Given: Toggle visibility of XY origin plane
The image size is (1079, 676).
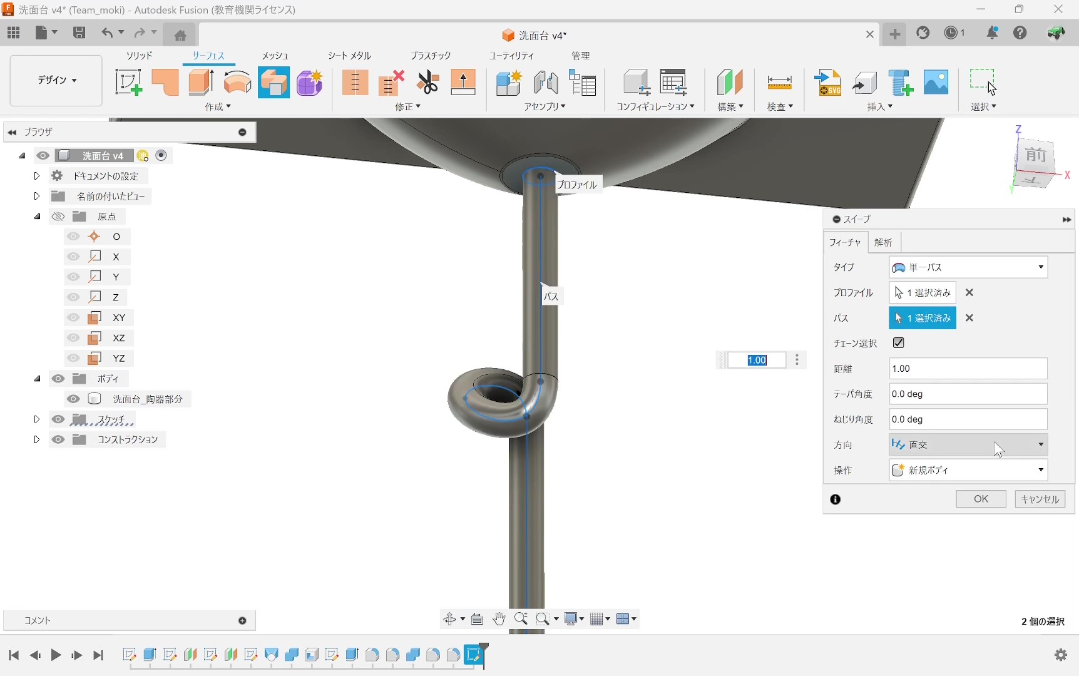Looking at the screenshot, I should click(x=73, y=317).
